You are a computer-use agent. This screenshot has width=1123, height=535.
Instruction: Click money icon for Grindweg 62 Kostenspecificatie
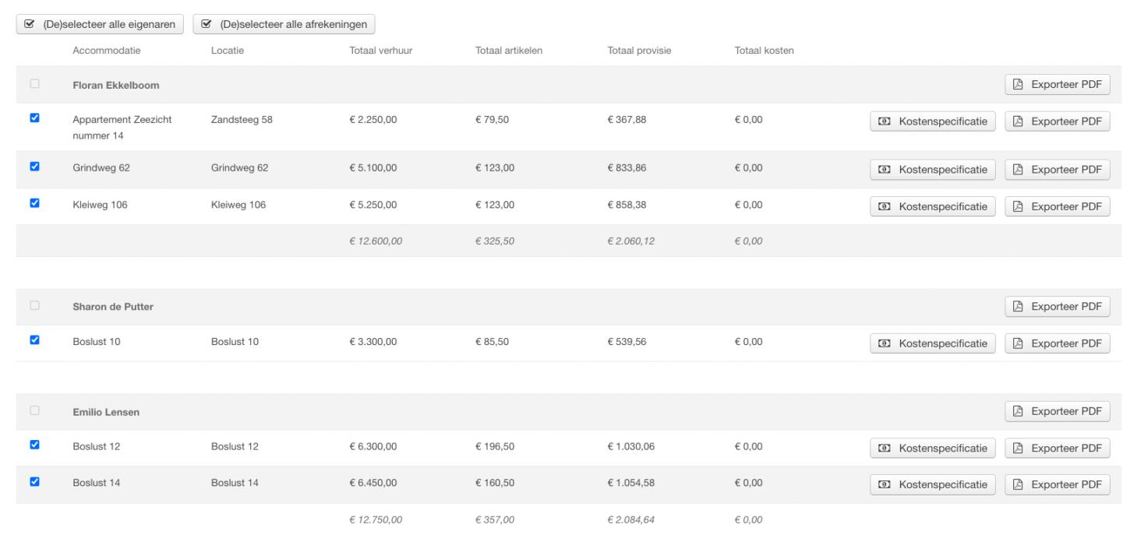point(885,169)
